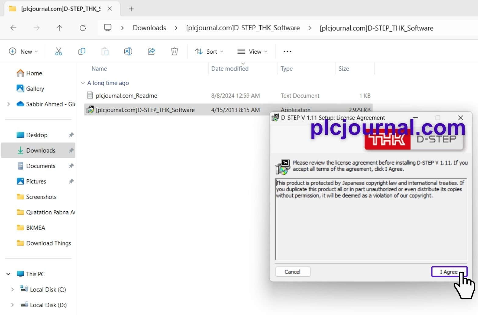Expand Local Disk (C:) node
478x315 pixels.
coord(12,289)
